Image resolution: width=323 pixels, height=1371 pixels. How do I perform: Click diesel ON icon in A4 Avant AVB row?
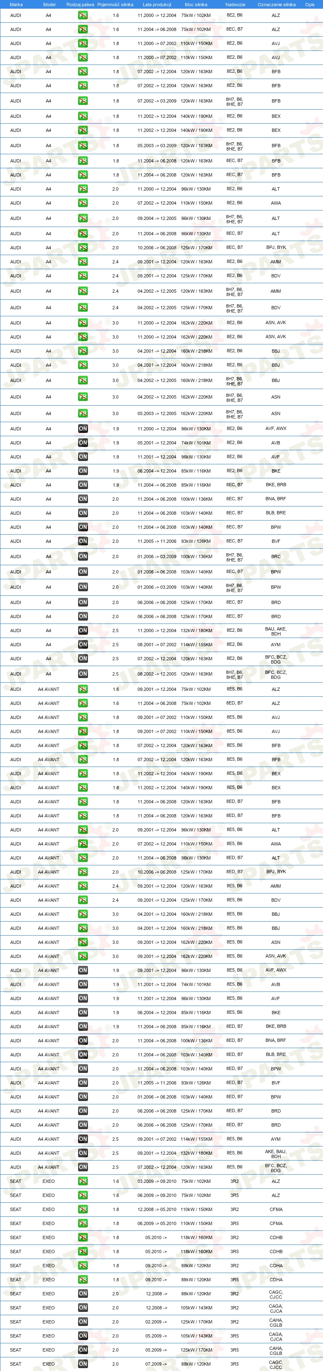(x=83, y=984)
